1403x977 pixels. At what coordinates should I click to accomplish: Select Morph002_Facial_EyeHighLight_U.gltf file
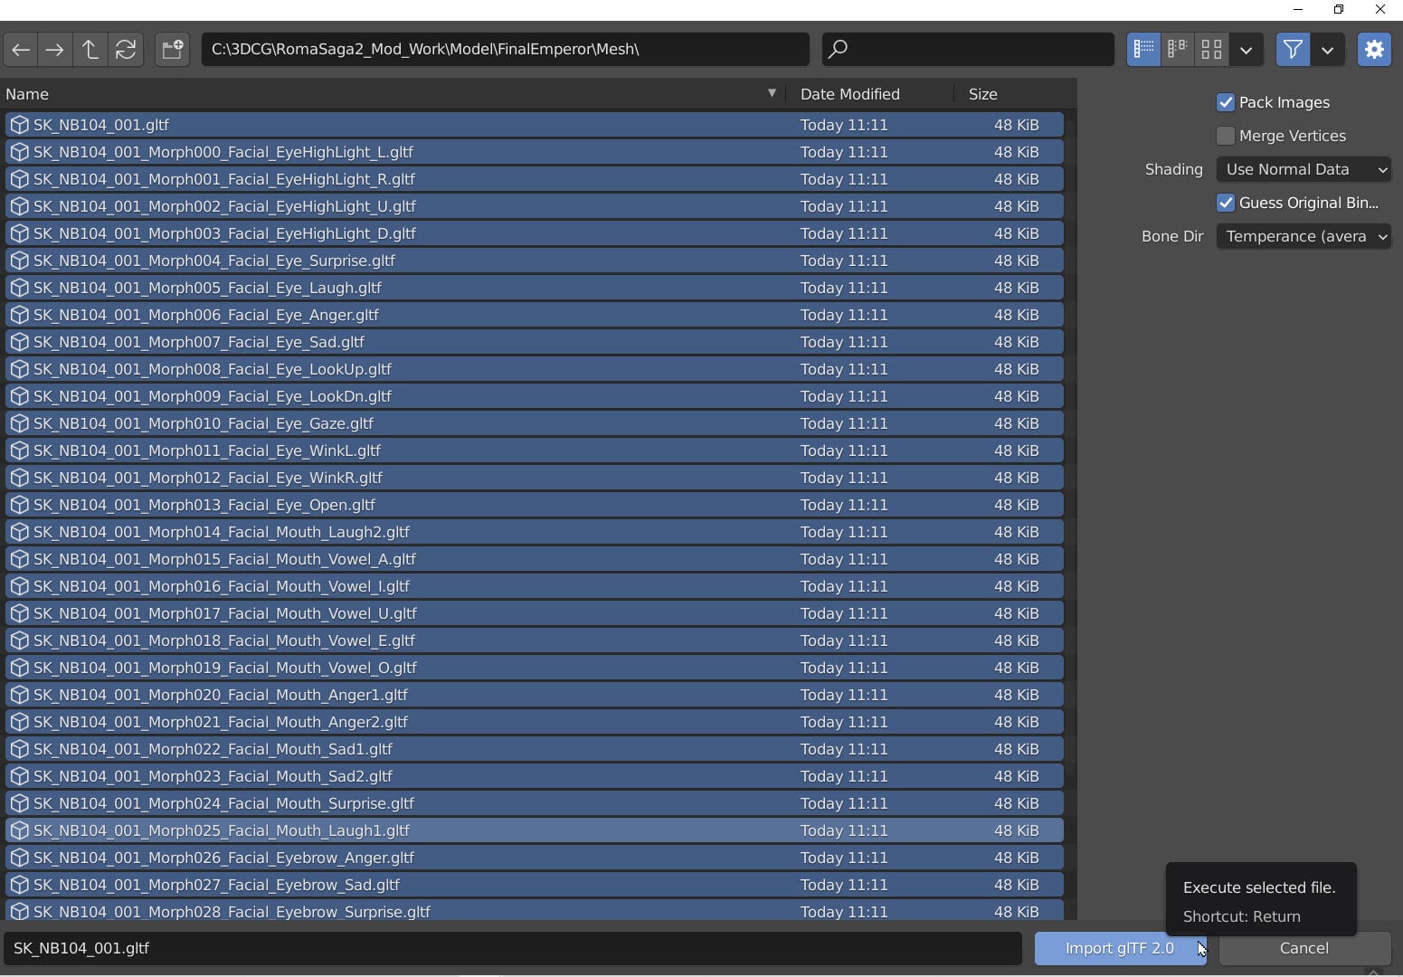(534, 206)
